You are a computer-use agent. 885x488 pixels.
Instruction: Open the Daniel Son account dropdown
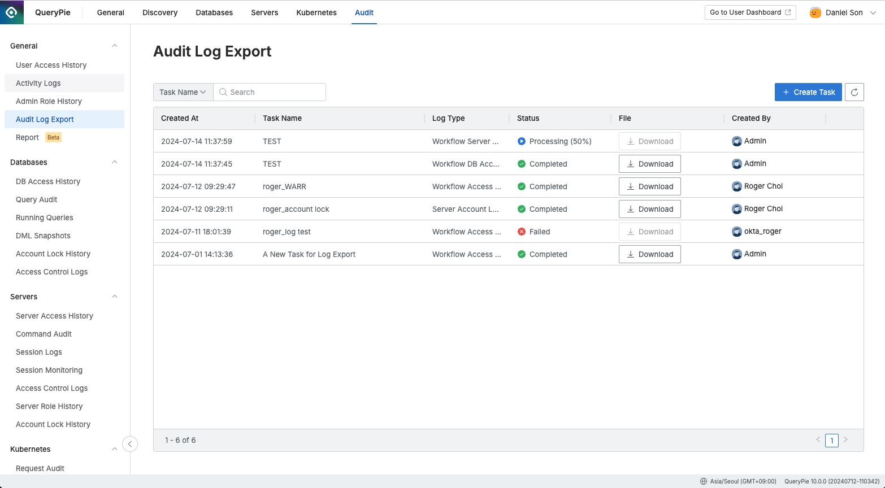[x=873, y=12]
